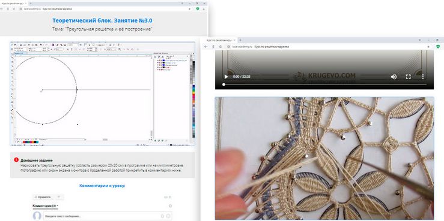Open the lace weaving photo below the video

point(324,158)
